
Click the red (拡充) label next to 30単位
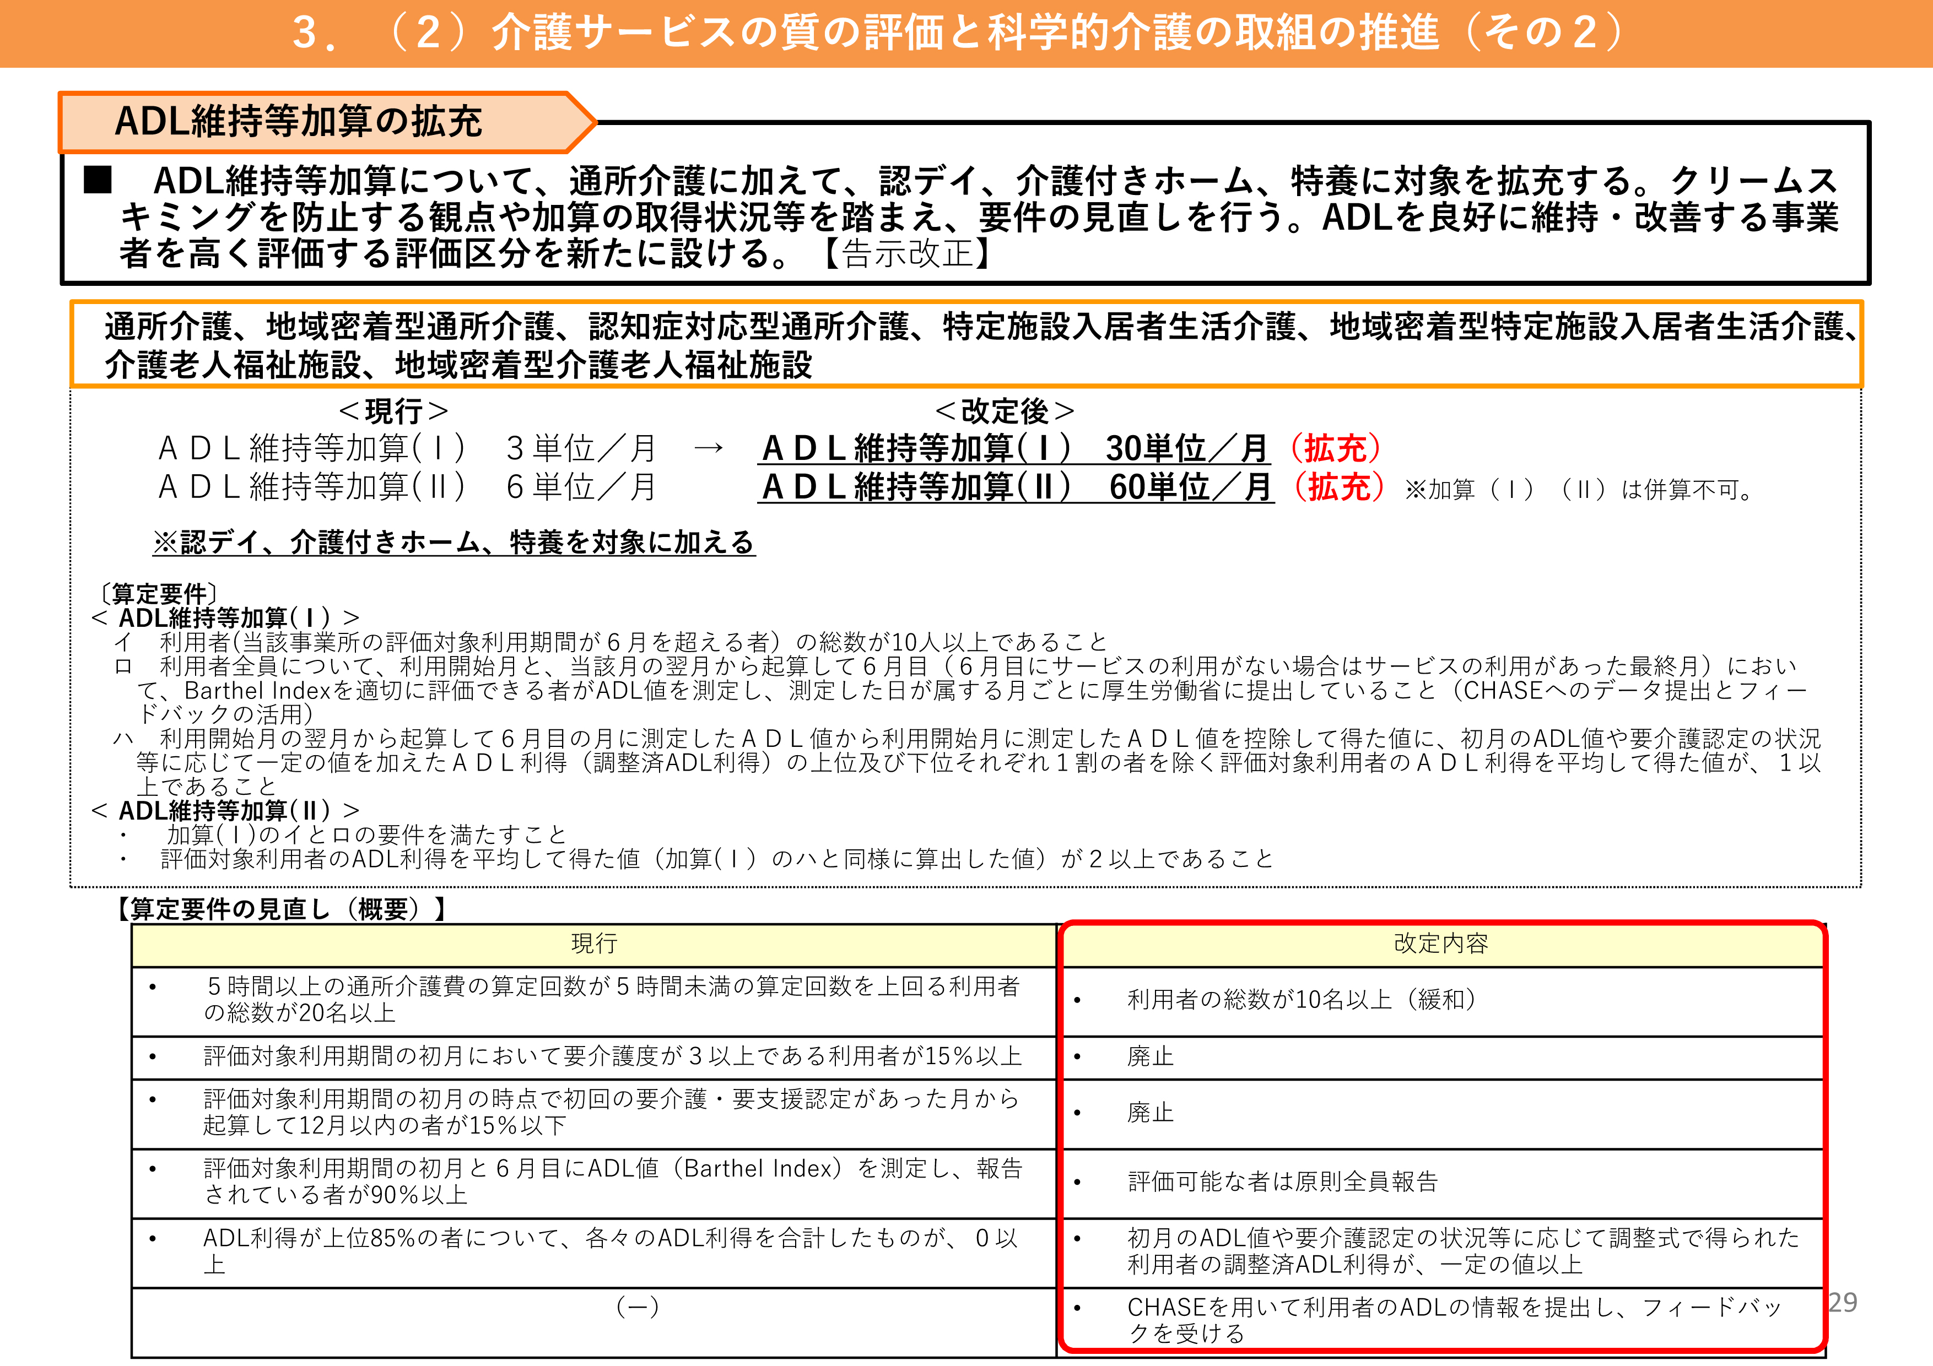coord(1335,448)
